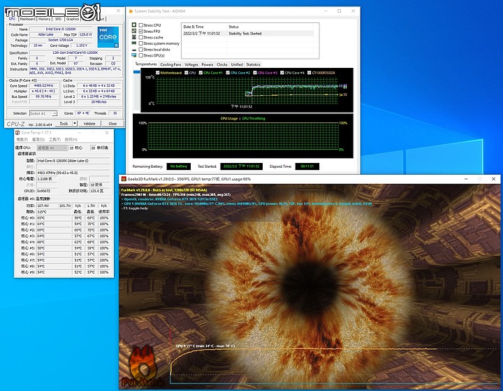Viewport: 503px width, 391px height.
Task: Switch to the Mainboard tab in CPU-Z
Action: (27, 19)
